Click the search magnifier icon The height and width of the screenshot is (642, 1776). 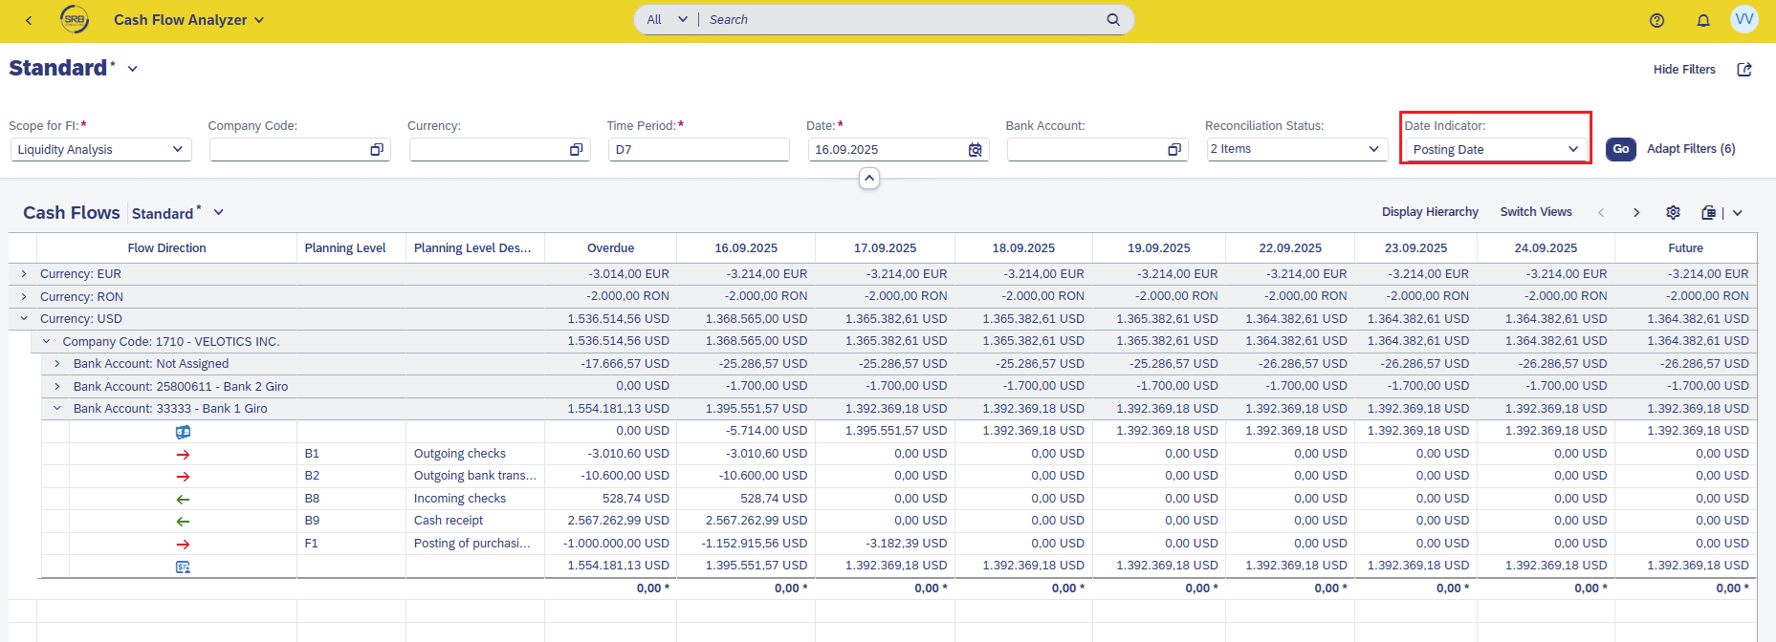pyautogui.click(x=1112, y=19)
